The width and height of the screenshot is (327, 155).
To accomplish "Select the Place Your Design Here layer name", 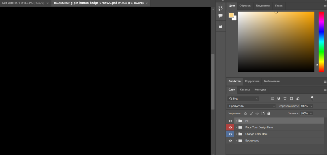I will [x=259, y=127].
